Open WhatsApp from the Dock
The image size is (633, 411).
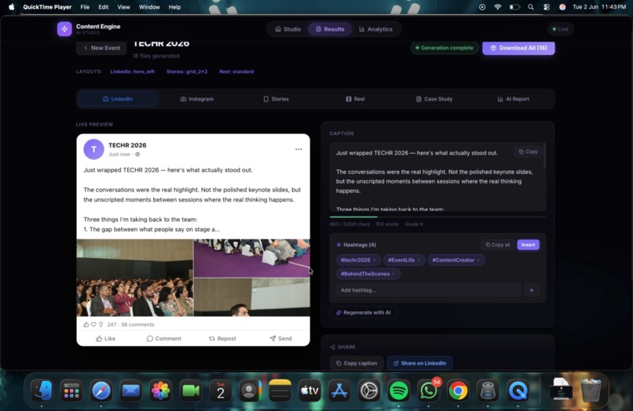[428, 391]
